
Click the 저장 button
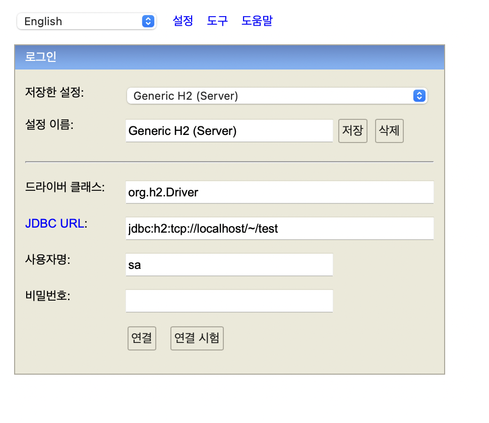[x=353, y=131]
